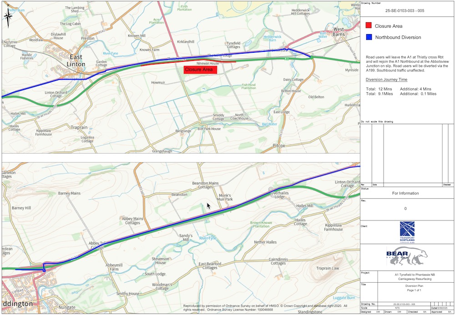455x315 pixels.
Task: Click the Overhailes Lodge label on map
Action: coord(284,194)
